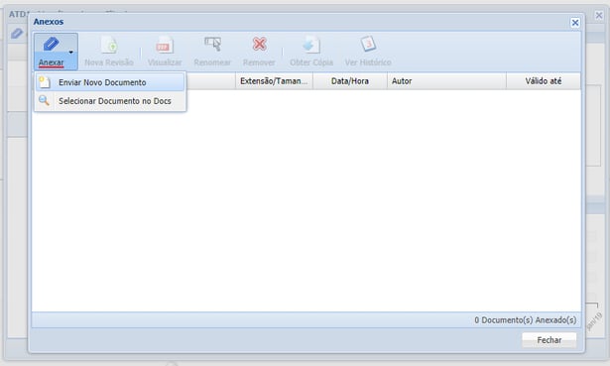The height and width of the screenshot is (366, 610).
Task: Click the Nova Revisão toolbar icon
Action: pyautogui.click(x=109, y=45)
